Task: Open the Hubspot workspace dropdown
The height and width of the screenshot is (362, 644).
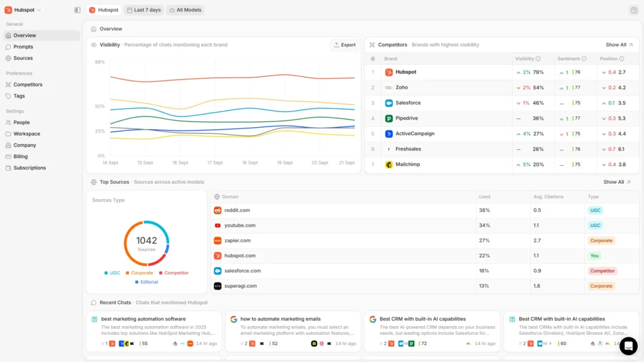Action: click(23, 10)
